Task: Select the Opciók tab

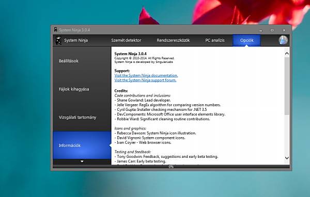Action: (x=246, y=40)
